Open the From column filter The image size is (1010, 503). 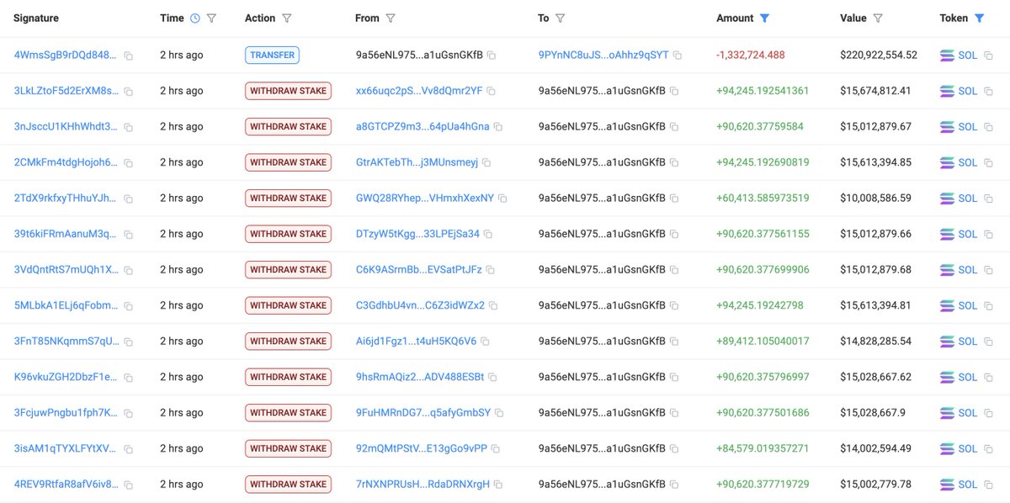[x=391, y=18]
